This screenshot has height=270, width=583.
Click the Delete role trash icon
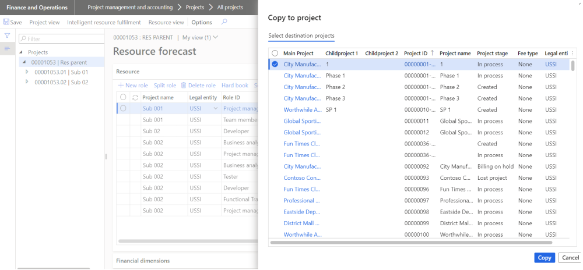[x=183, y=86]
